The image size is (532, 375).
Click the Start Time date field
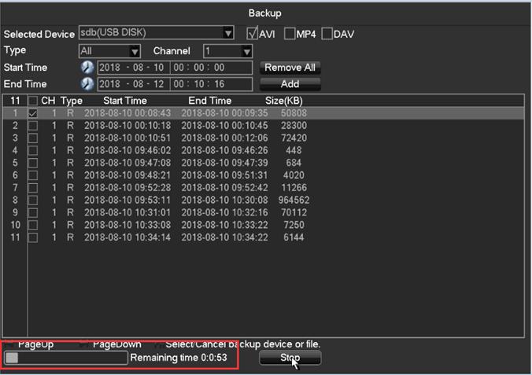pos(132,68)
